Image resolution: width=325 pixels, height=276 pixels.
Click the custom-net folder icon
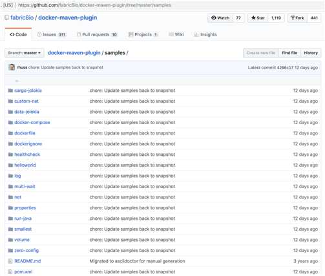(x=10, y=101)
